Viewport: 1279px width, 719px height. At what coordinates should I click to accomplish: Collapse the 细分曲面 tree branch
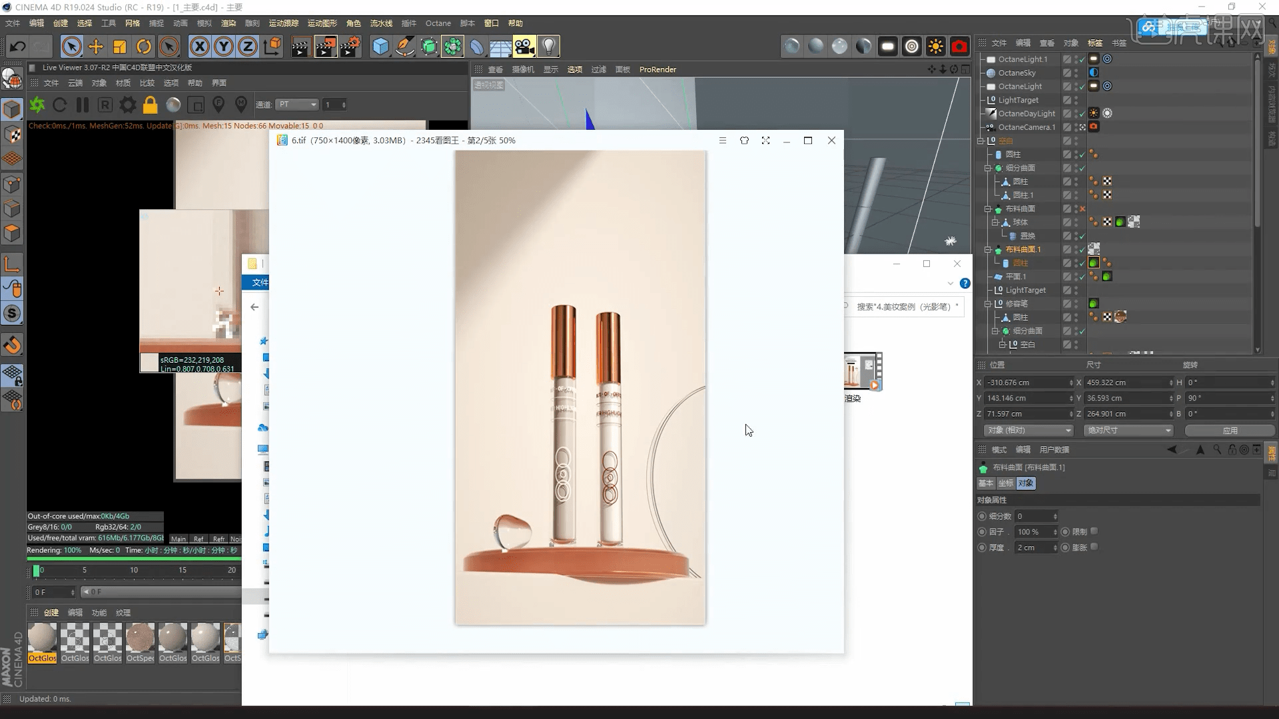click(988, 168)
